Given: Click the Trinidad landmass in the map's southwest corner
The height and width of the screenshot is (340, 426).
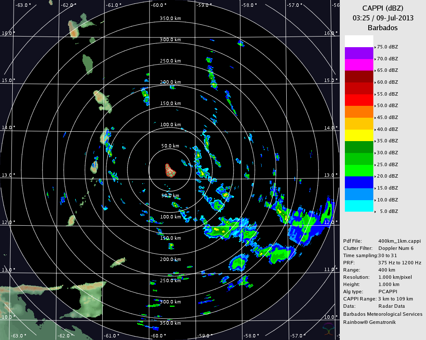Looking at the screenshot, I should point(87,300).
